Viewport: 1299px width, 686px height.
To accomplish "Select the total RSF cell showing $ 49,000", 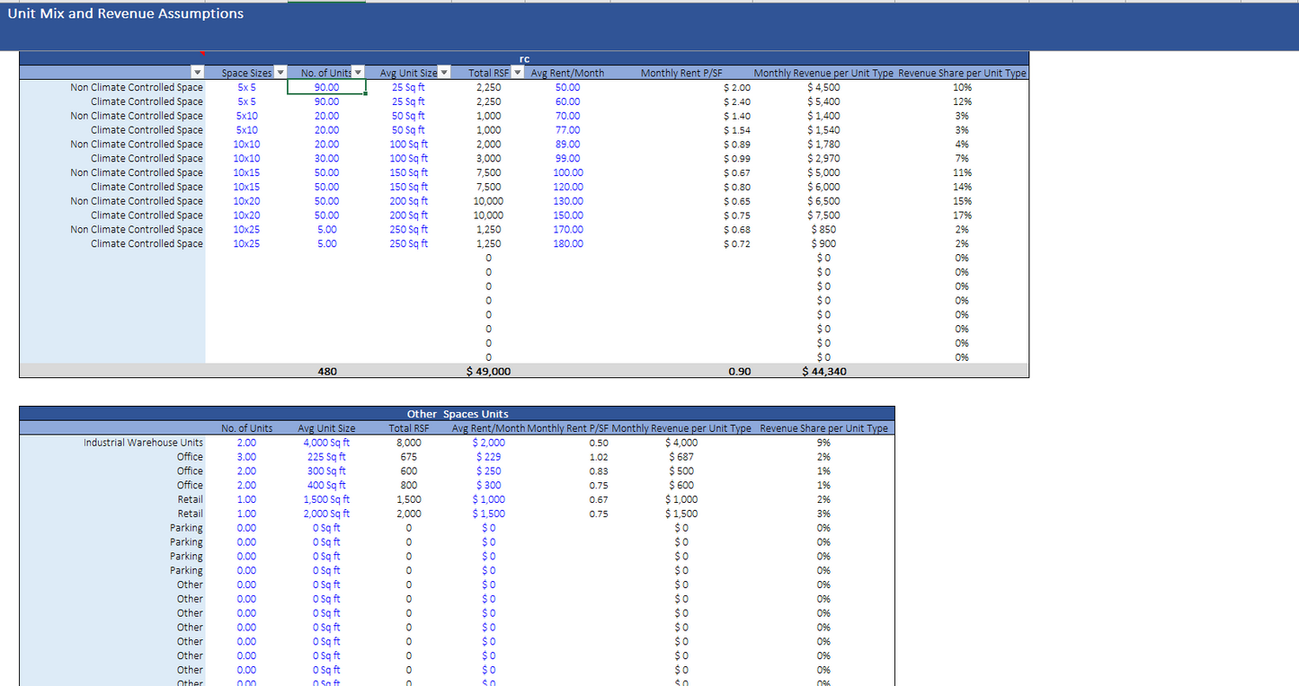I will pos(488,371).
